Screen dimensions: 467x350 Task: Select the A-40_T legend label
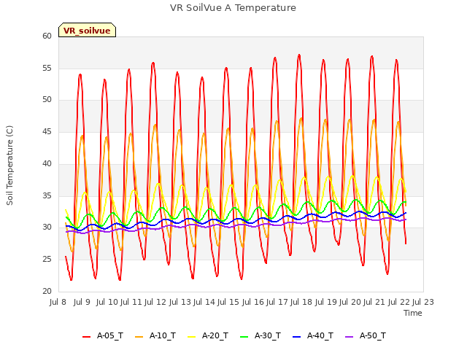pos(320,336)
